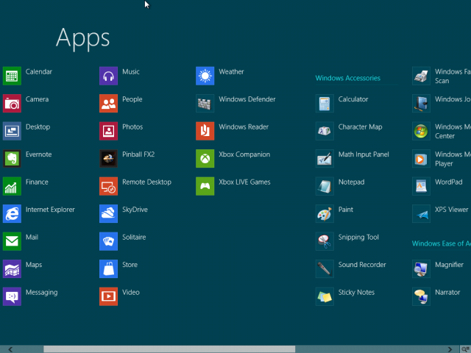Viewport: 471px width, 353px height.
Task: Launch the Magnifier icon
Action: pos(421,269)
